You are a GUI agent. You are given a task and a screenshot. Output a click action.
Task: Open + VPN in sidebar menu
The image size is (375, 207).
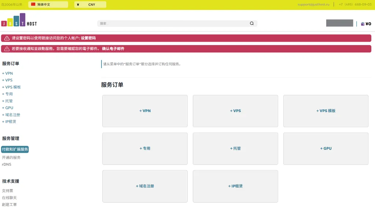tap(7, 73)
